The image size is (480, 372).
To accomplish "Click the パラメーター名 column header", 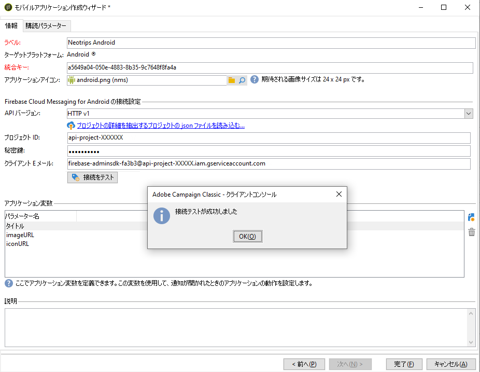I will [x=40, y=216].
